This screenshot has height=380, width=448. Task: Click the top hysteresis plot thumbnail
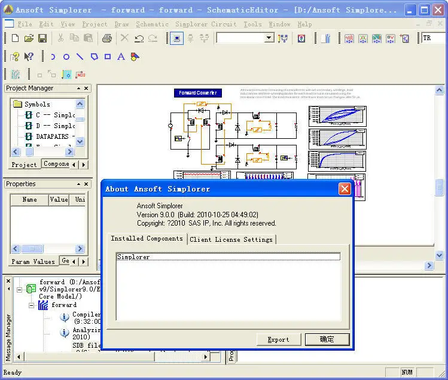[337, 116]
